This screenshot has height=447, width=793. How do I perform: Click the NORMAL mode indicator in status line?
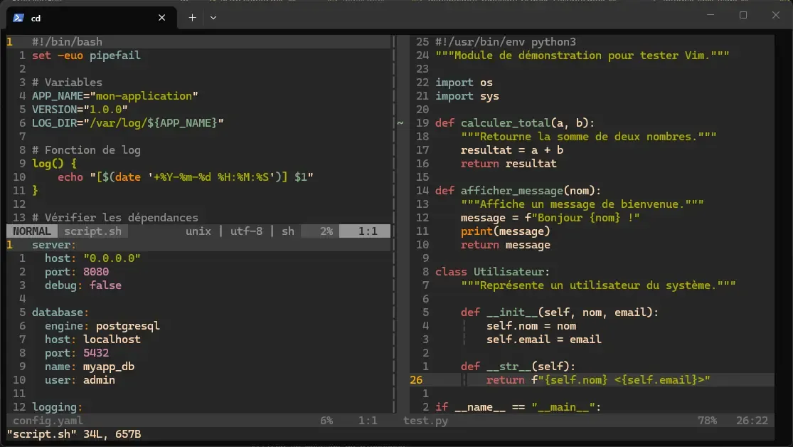point(31,231)
